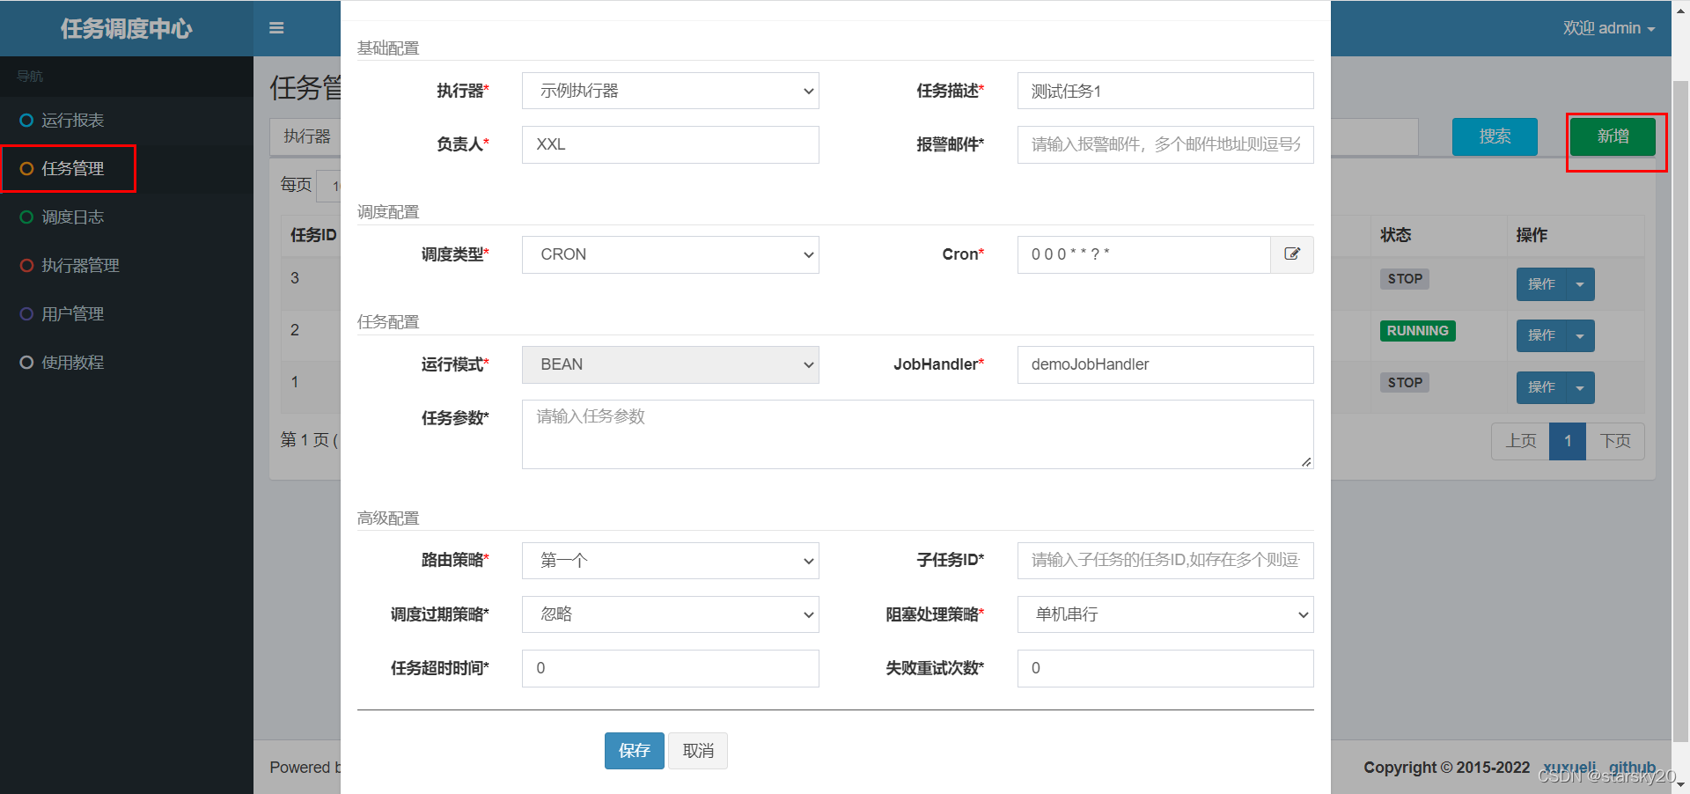Open the 阻塞处理策略 dropdown showing 单机串行
This screenshot has height=794, width=1690.
(1164, 614)
